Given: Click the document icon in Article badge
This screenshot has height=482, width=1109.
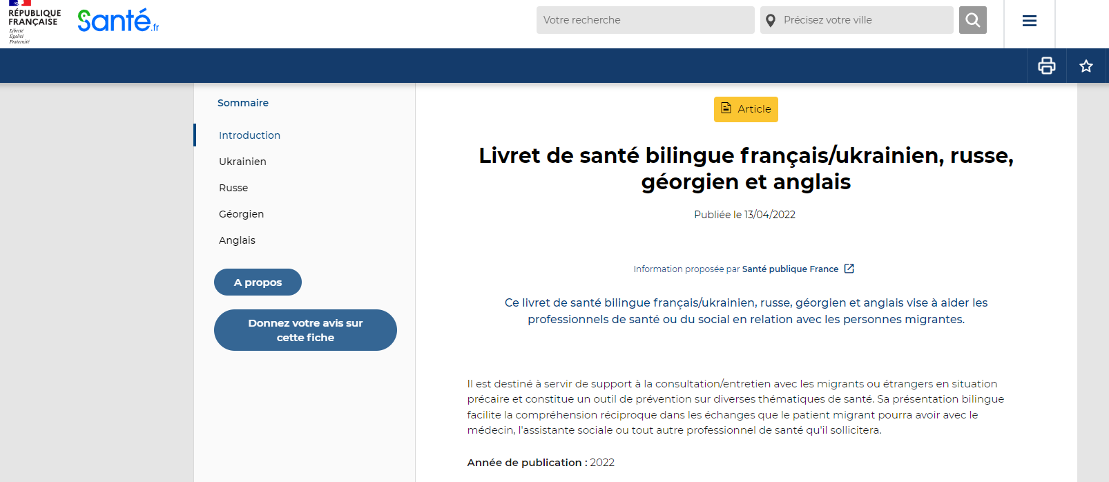Looking at the screenshot, I should point(726,108).
